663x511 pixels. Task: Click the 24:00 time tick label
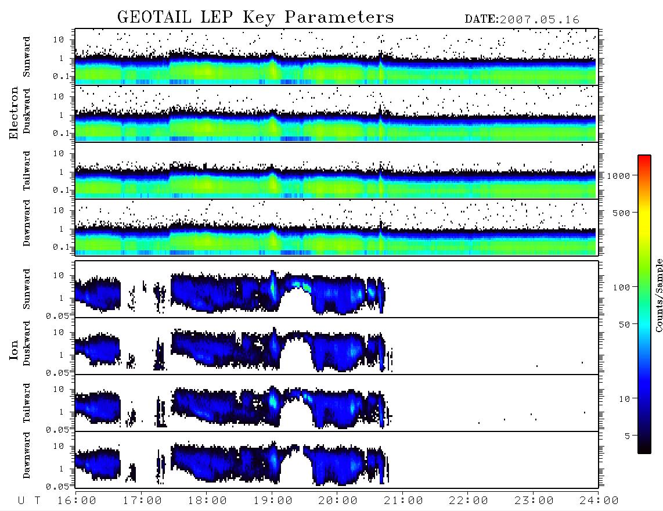599,501
